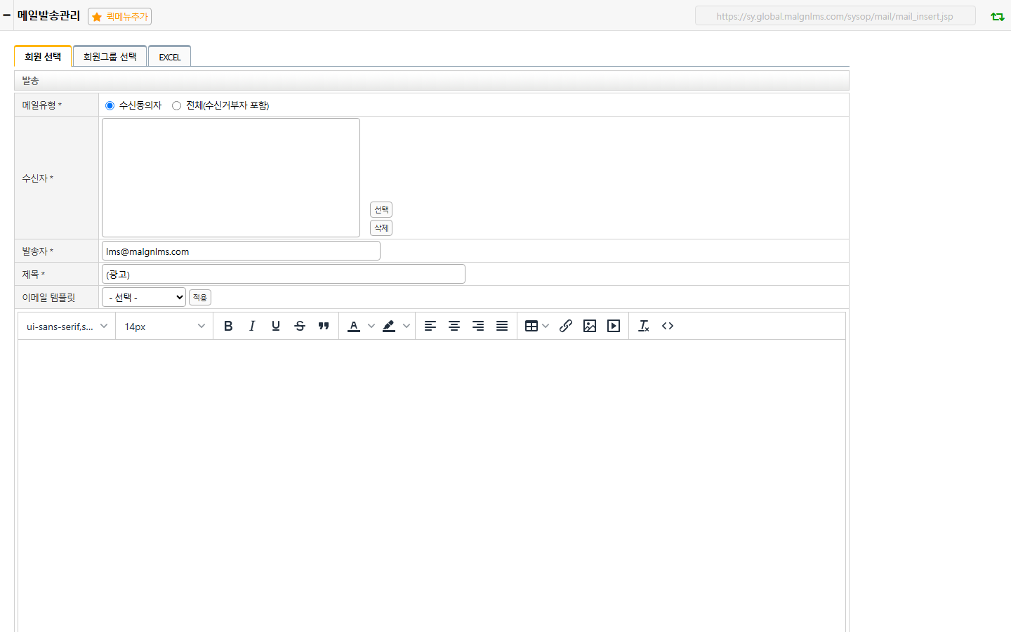Image resolution: width=1011 pixels, height=632 pixels.
Task: Open the font family dropdown
Action: pos(67,326)
